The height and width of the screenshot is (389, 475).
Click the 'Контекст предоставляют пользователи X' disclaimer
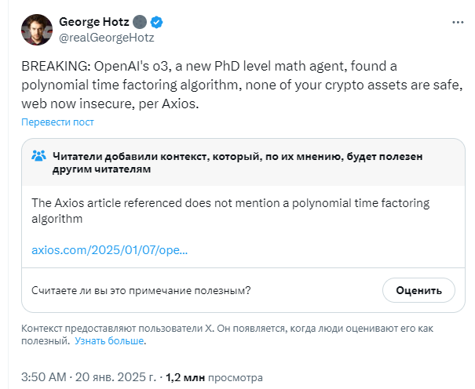tap(227, 335)
